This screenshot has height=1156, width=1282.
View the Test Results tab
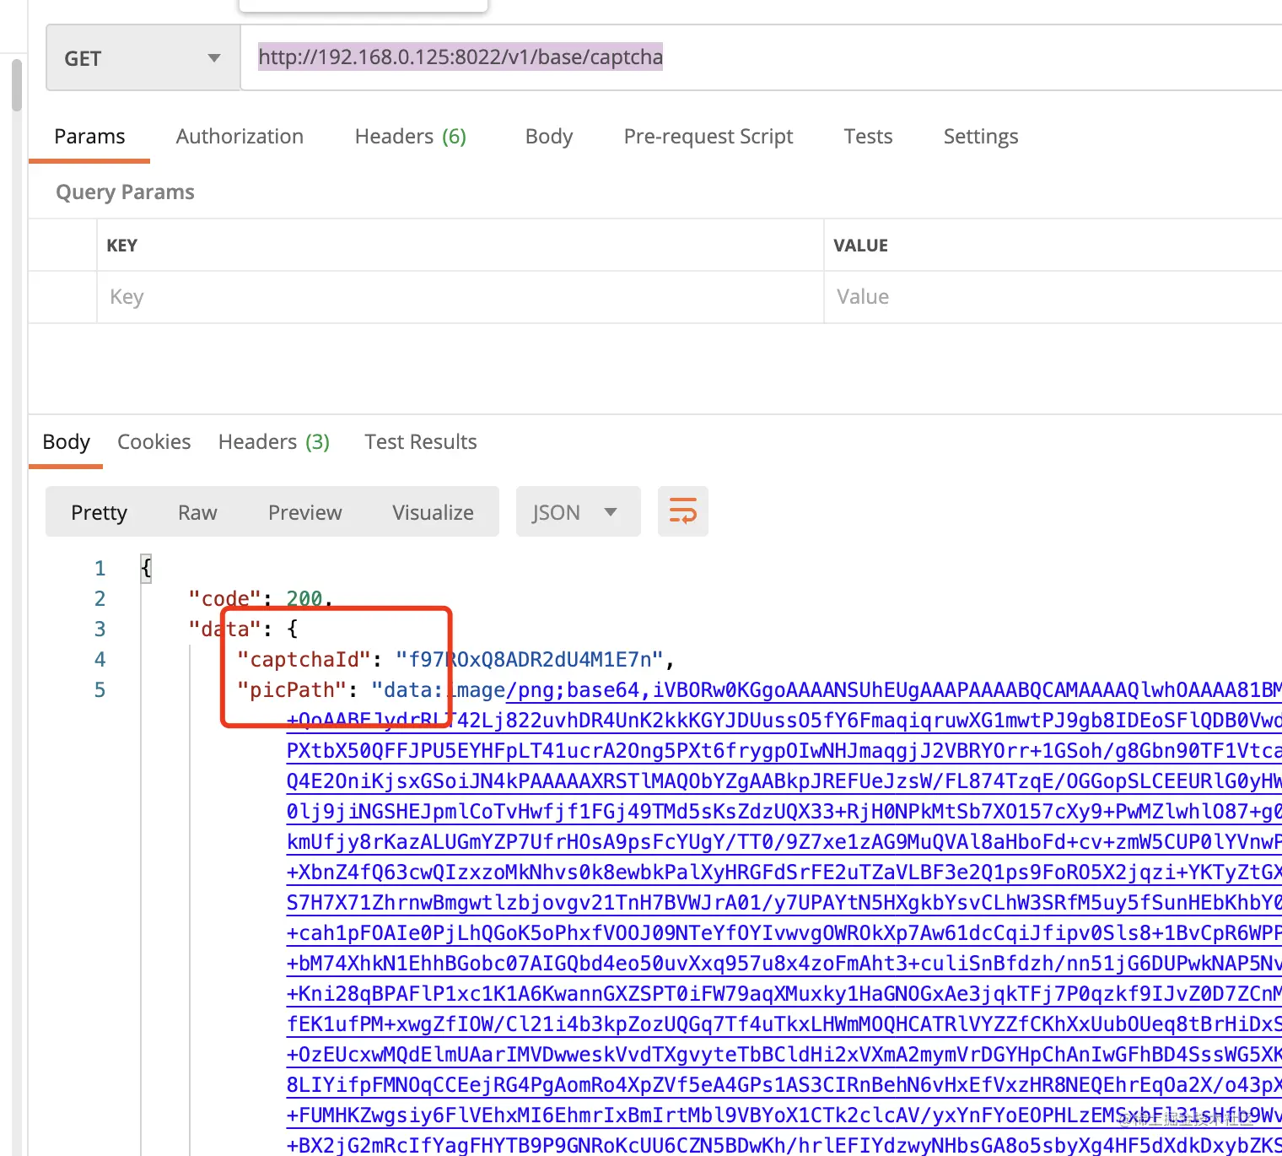[x=421, y=442]
